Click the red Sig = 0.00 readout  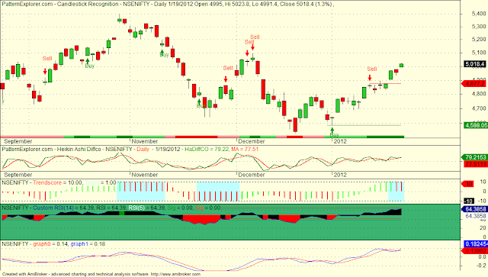[x=207, y=208]
